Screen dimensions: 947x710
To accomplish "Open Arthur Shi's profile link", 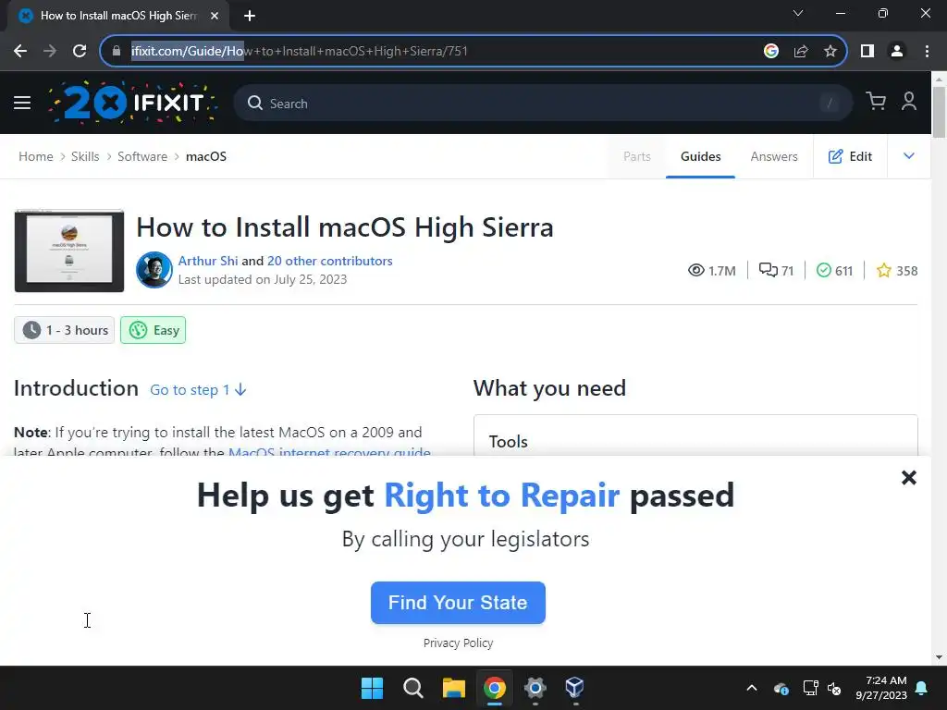I will point(208,261).
